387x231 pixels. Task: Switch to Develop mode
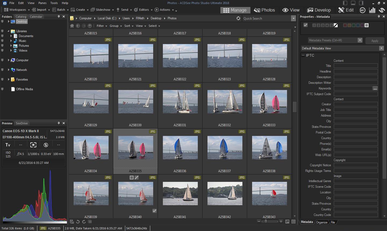pyautogui.click(x=319, y=10)
